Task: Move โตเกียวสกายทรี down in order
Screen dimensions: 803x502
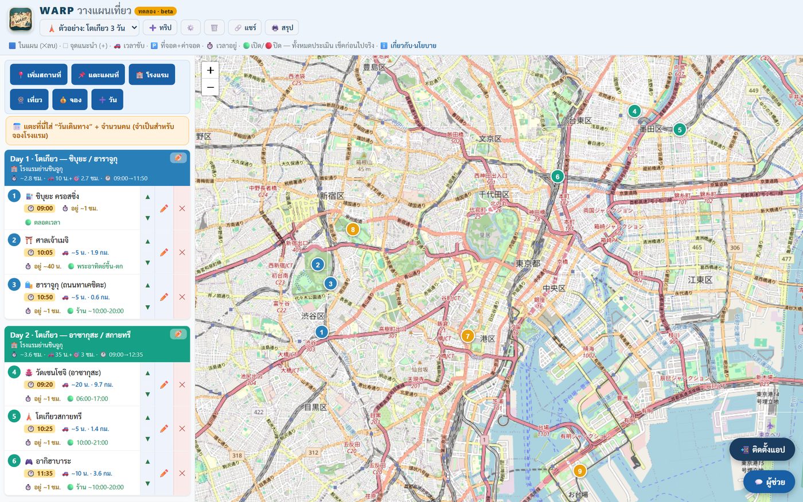Action: click(x=147, y=439)
